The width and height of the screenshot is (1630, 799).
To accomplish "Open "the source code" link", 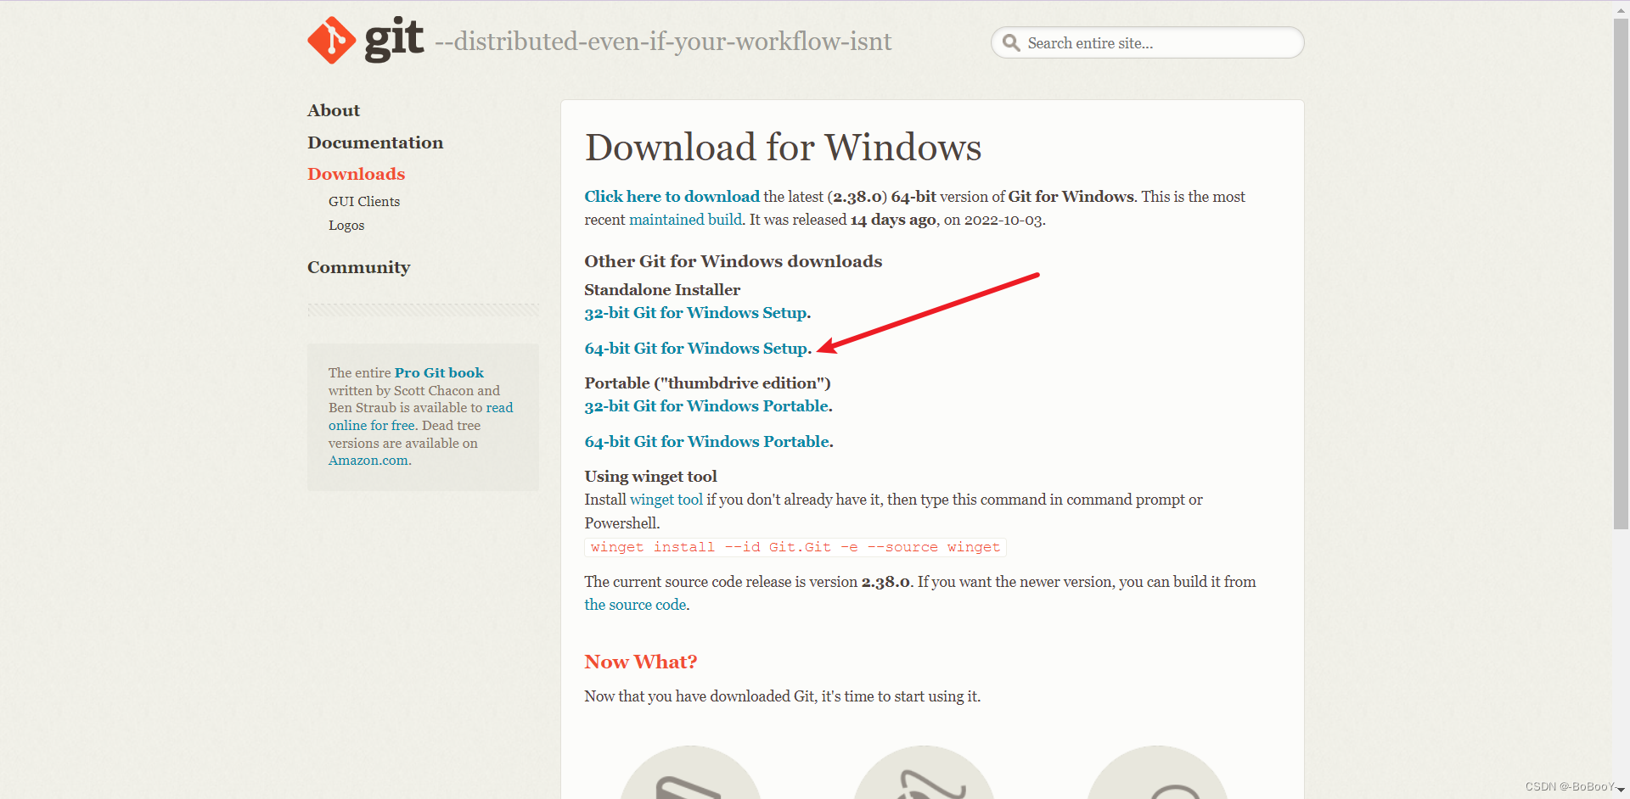I will pyautogui.click(x=635, y=605).
